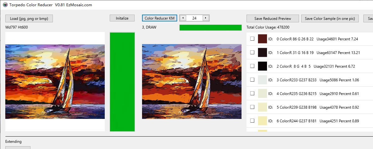Check the box for color ID 2
This screenshot has height=149, width=373.
[x=252, y=66]
